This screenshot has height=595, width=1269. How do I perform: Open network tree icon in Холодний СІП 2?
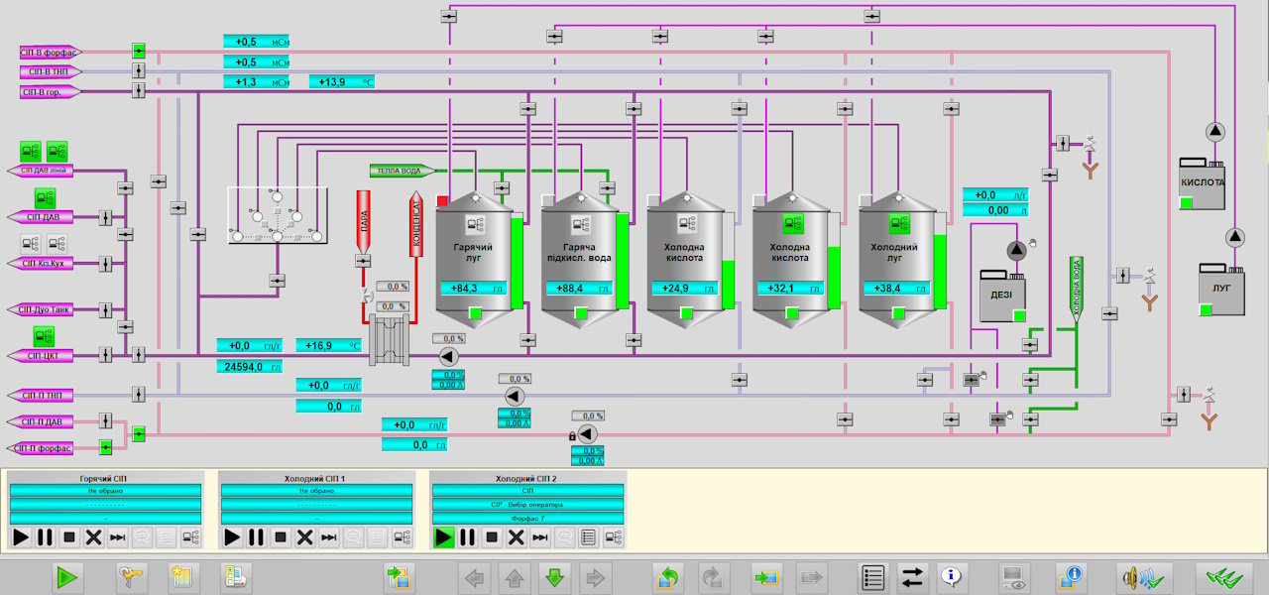pos(613,537)
